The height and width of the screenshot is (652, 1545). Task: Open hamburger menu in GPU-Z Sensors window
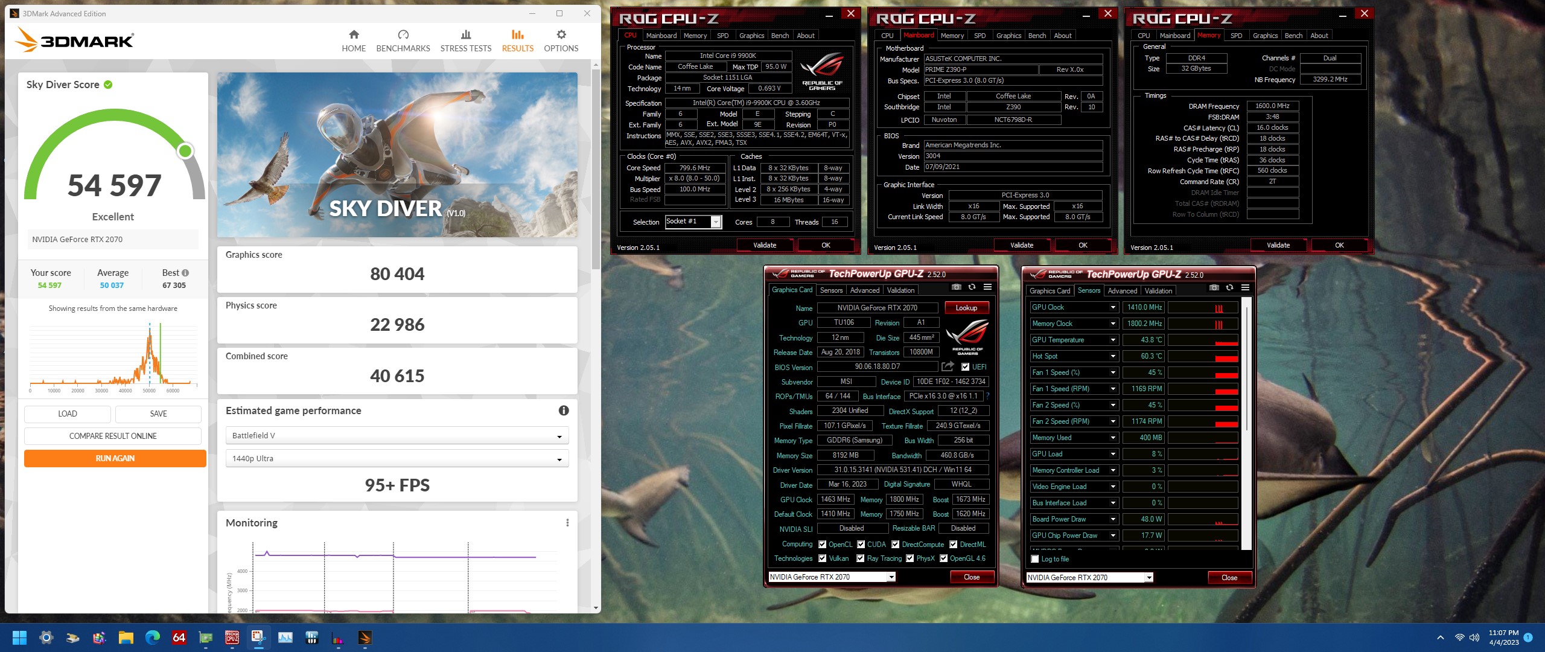coord(1245,288)
